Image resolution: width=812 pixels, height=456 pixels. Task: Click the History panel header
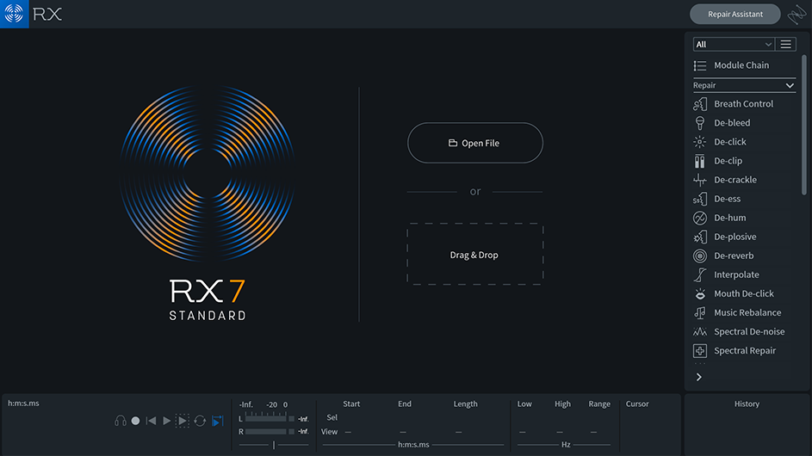747,404
